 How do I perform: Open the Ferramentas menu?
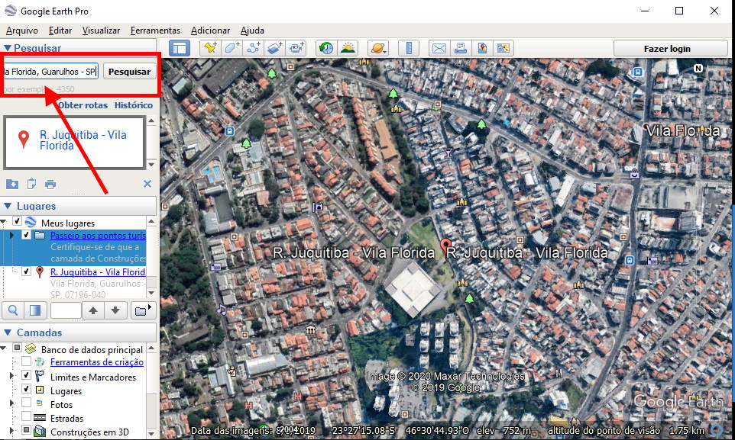[155, 31]
